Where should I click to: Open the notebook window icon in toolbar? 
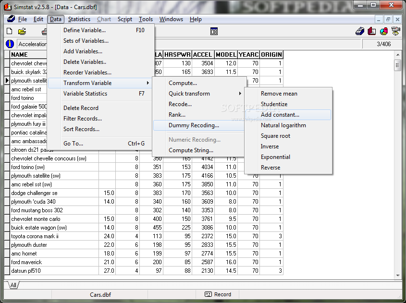click(371, 31)
